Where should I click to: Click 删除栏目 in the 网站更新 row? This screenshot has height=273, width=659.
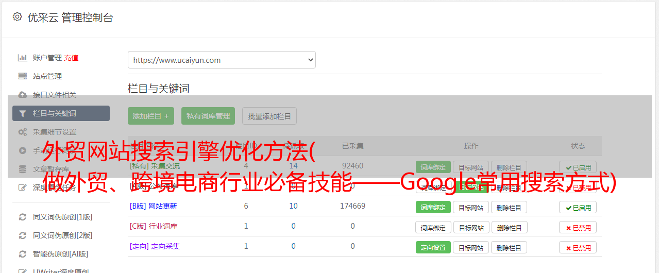(509, 207)
